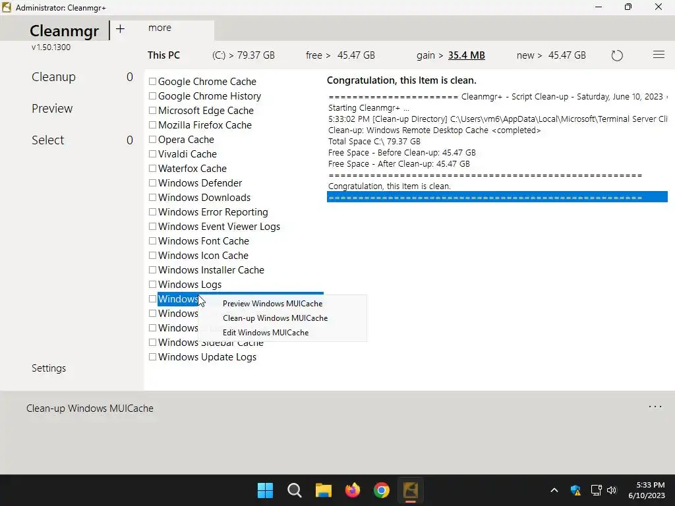Show hidden system tray icons
This screenshot has height=506, width=675.
point(554,490)
